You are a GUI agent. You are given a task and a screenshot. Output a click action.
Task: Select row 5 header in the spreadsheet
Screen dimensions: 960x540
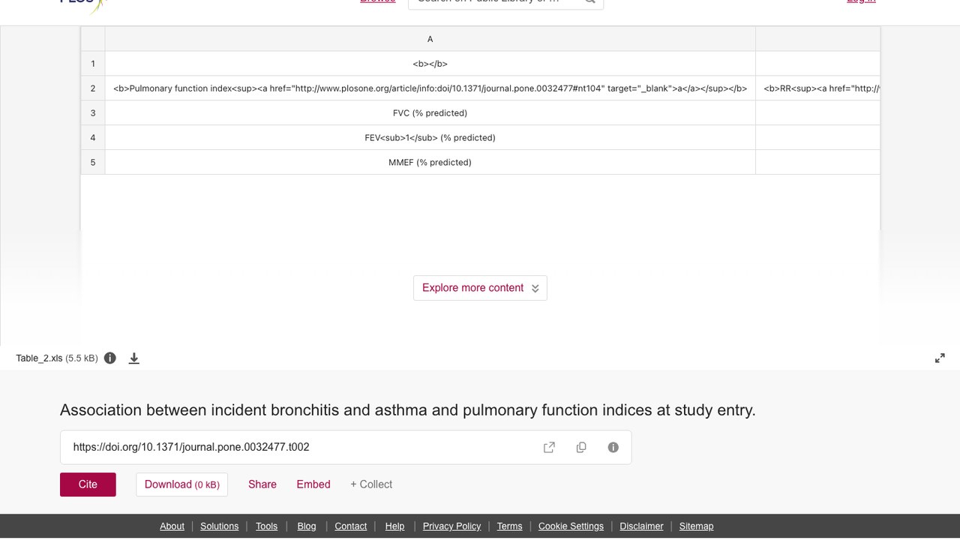93,163
